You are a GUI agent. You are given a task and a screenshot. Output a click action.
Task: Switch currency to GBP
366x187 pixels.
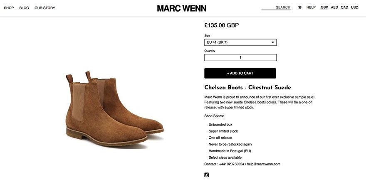coord(324,7)
